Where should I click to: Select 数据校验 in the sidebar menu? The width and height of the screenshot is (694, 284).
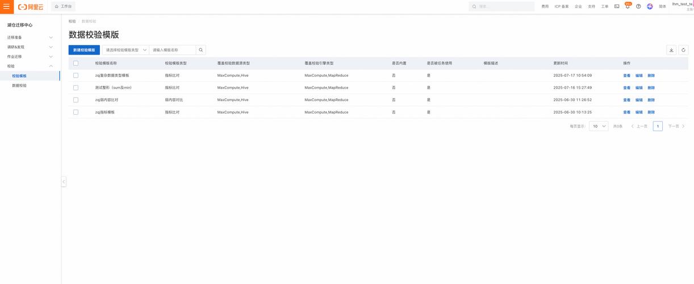pyautogui.click(x=19, y=85)
